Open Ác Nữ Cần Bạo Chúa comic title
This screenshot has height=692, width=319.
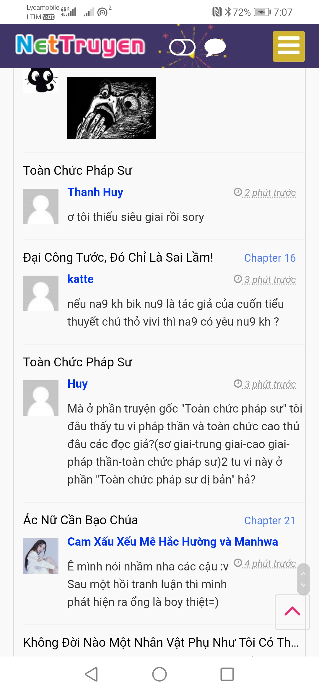(x=81, y=520)
